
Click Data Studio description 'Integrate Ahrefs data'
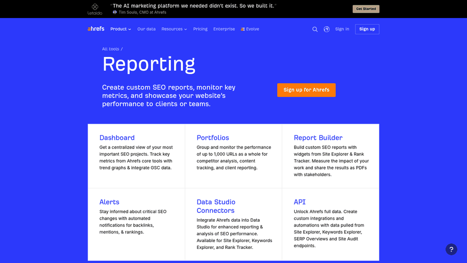pyautogui.click(x=234, y=234)
